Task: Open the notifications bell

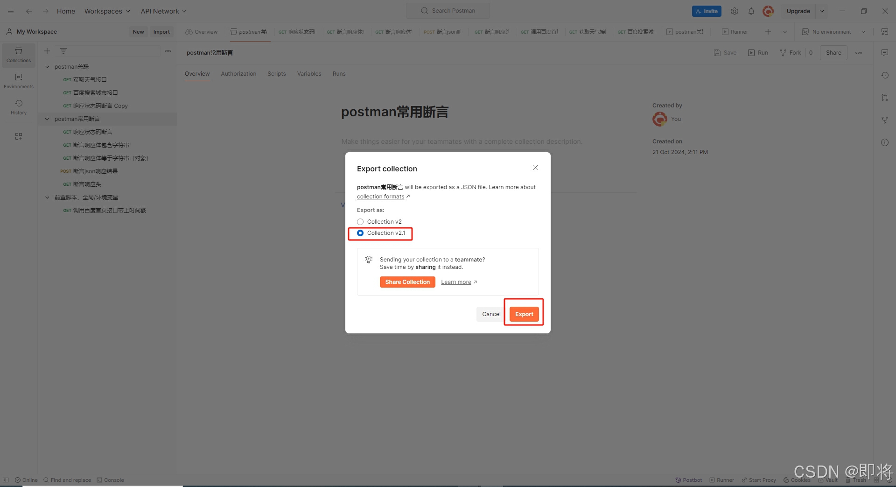Action: (751, 11)
